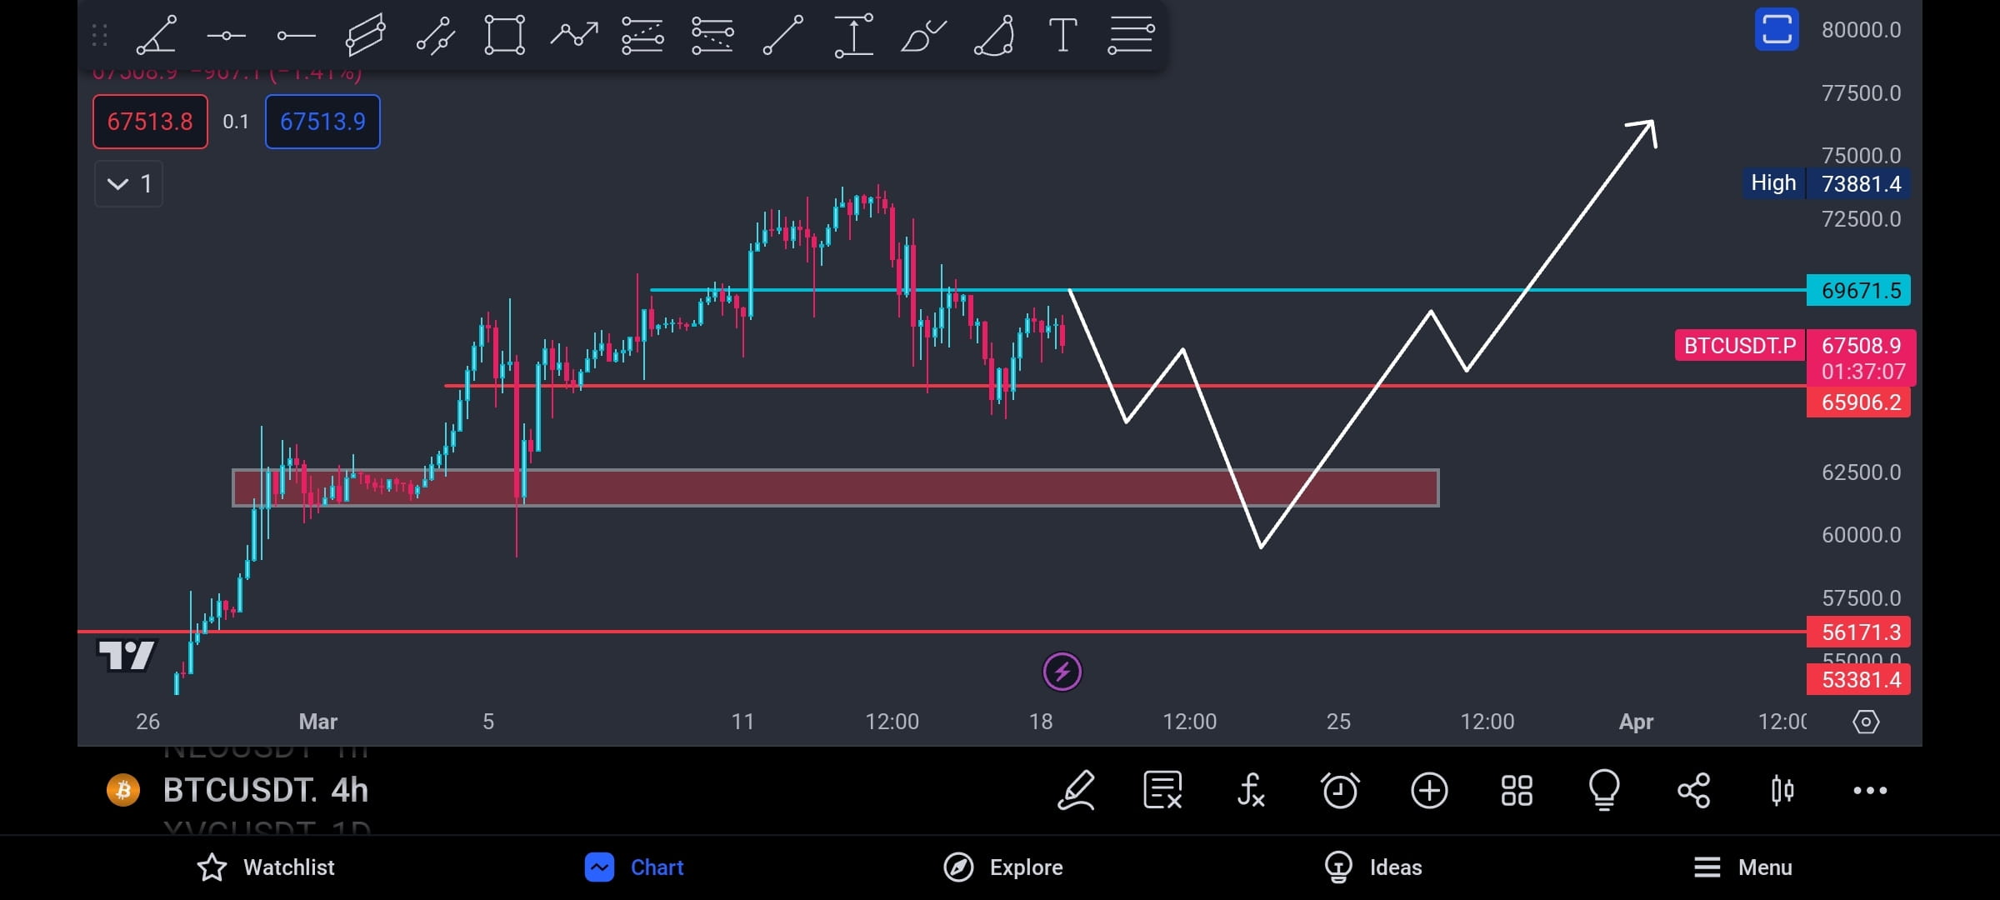Create an alert with the clock icon
The image size is (2000, 900).
pos(1339,790)
